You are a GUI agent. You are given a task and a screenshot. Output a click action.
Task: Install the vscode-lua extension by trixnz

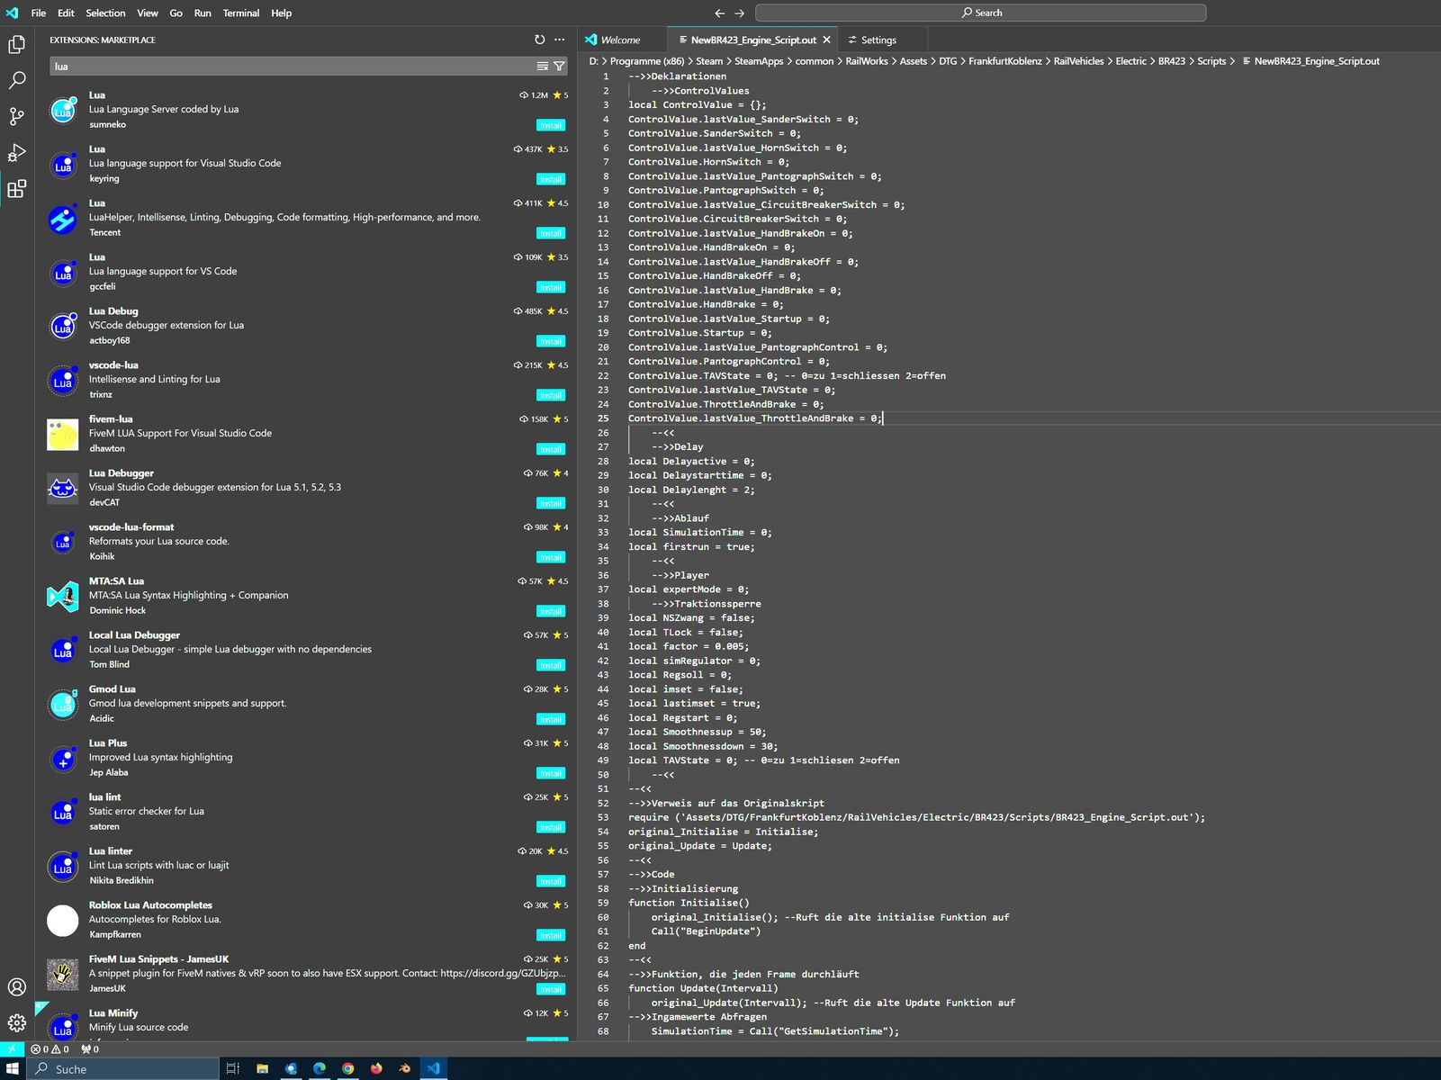click(551, 395)
